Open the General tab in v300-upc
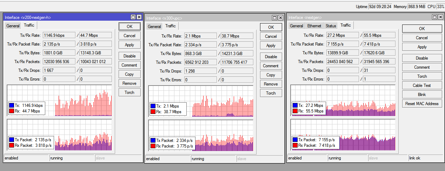Image resolution: width=445 pixels, height=171 pixels. [154, 27]
